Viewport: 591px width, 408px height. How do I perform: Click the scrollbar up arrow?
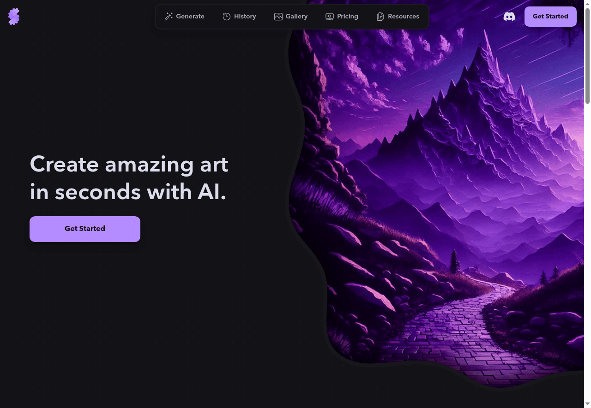tap(587, 3)
